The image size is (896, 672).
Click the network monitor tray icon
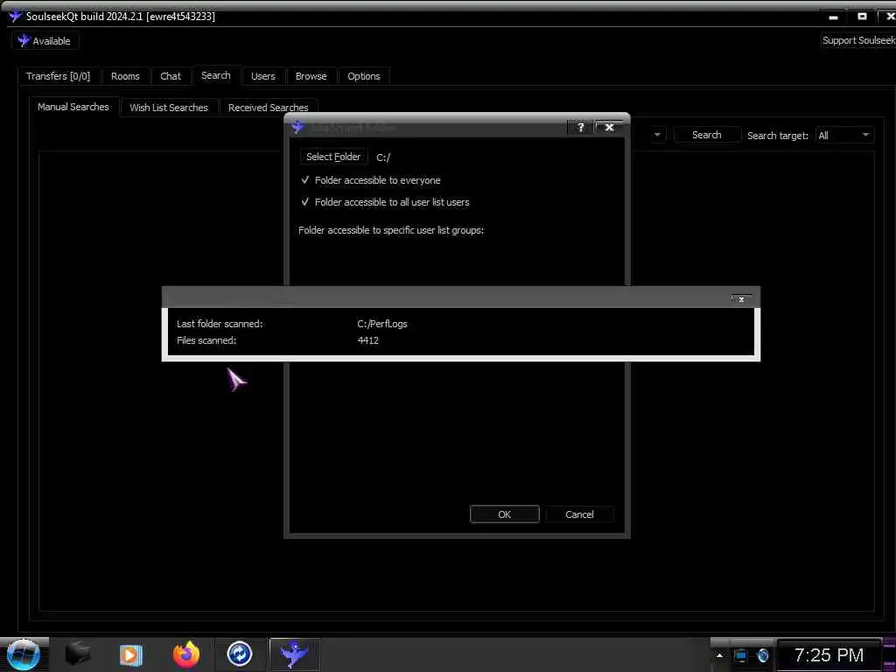tap(741, 655)
